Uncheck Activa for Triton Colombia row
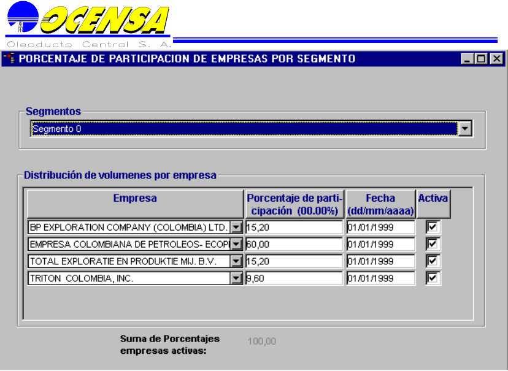 433,278
